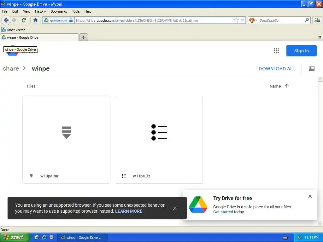Click the on-screen keyboard tray icon
This screenshot has width=323, height=242.
[x=285, y=238]
